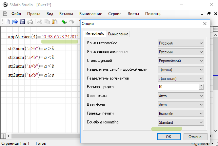Click the Paste clipboard icon

click(55, 22)
